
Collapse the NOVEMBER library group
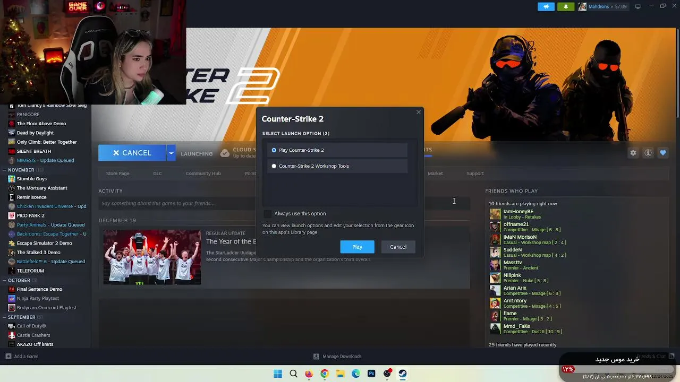4,170
